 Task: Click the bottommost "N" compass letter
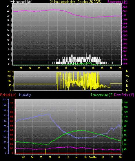tap(127, 90)
